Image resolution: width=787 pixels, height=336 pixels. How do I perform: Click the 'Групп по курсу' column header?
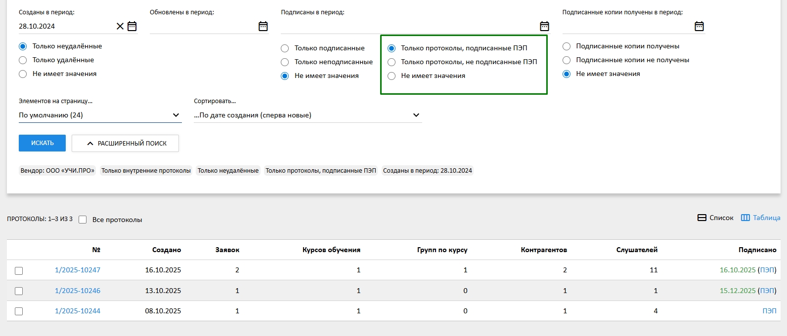442,250
